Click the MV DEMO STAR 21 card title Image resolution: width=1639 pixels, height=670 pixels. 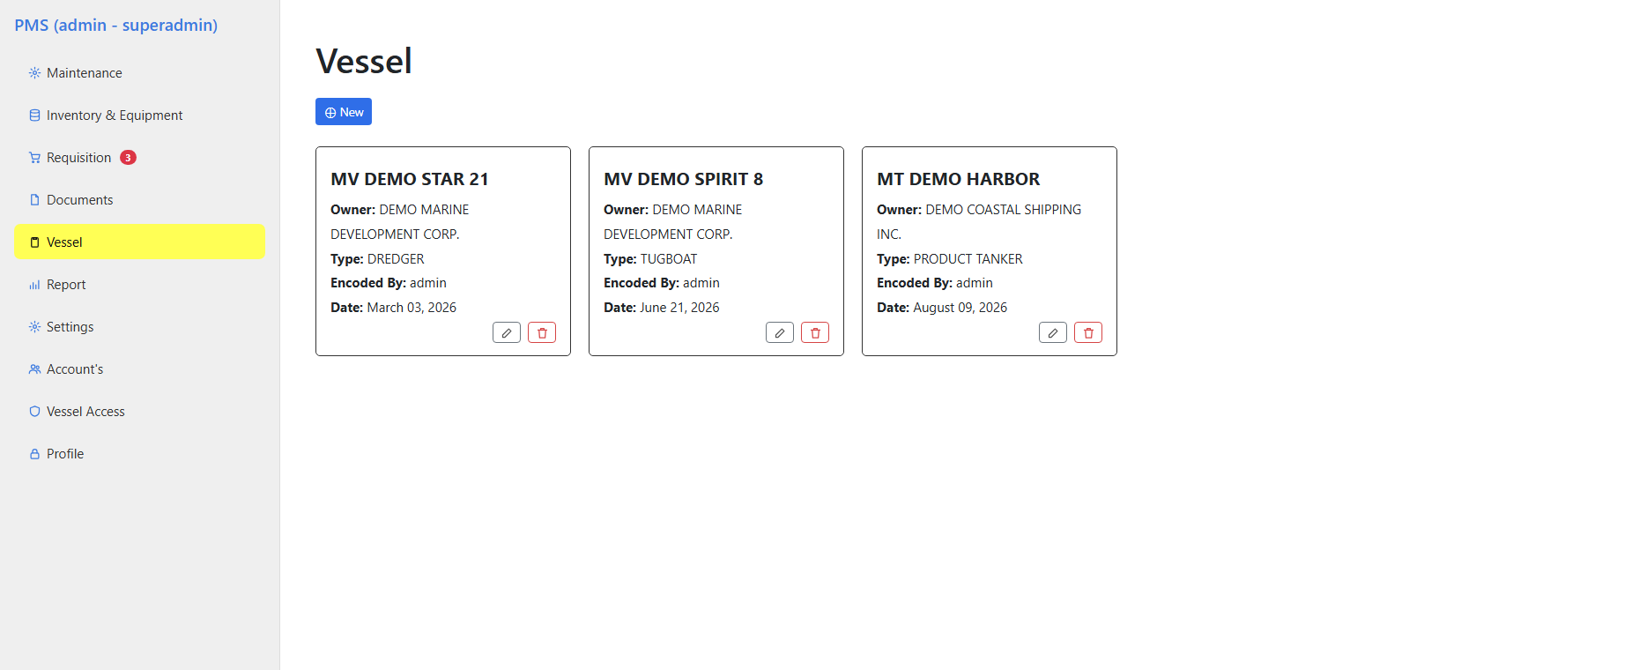coord(410,179)
